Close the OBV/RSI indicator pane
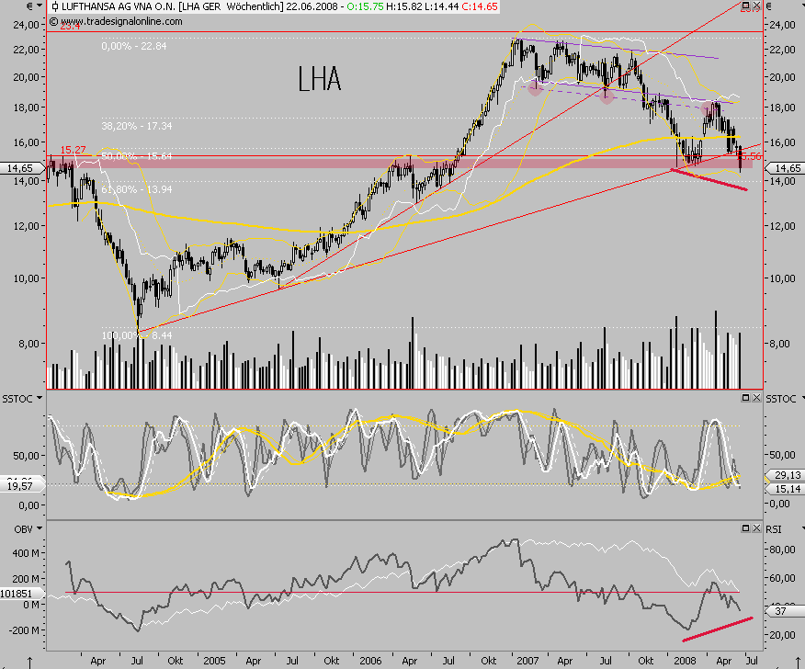Image resolution: width=805 pixels, height=669 pixels. [756, 528]
